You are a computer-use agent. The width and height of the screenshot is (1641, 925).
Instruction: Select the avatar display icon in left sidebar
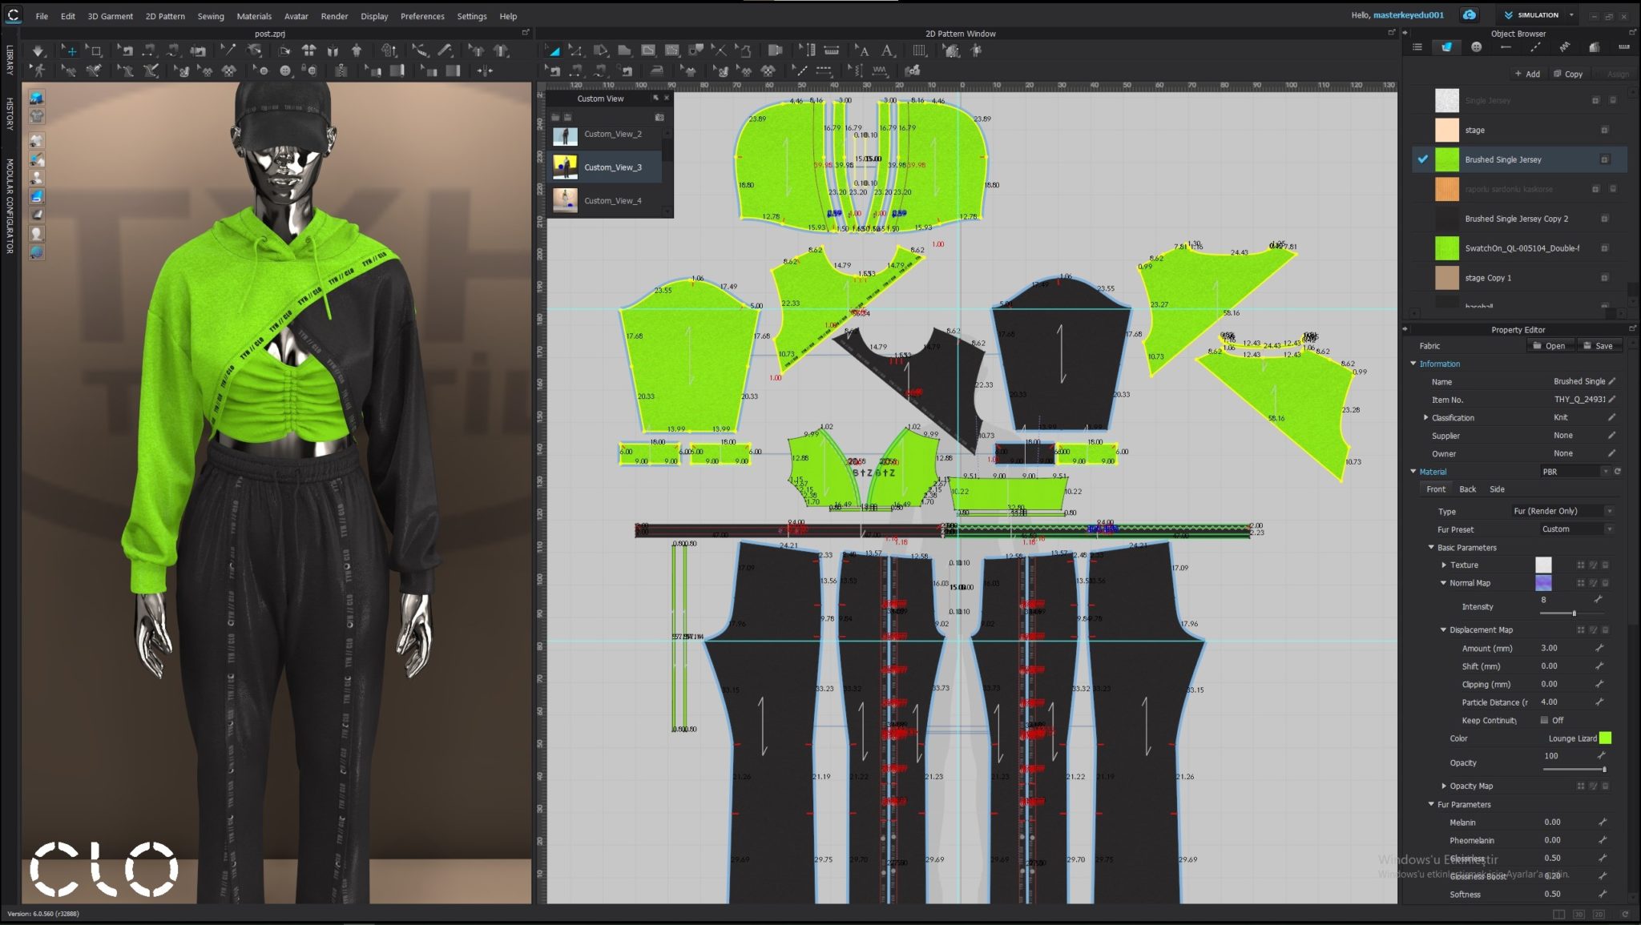pos(37,177)
